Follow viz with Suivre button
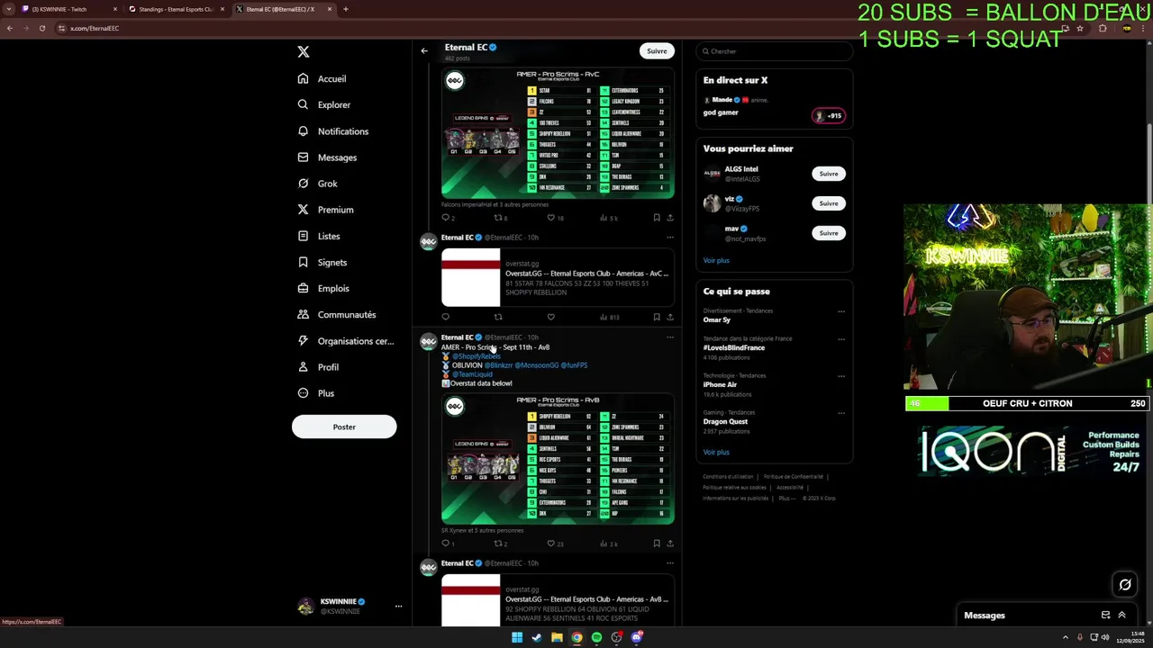 pos(829,203)
